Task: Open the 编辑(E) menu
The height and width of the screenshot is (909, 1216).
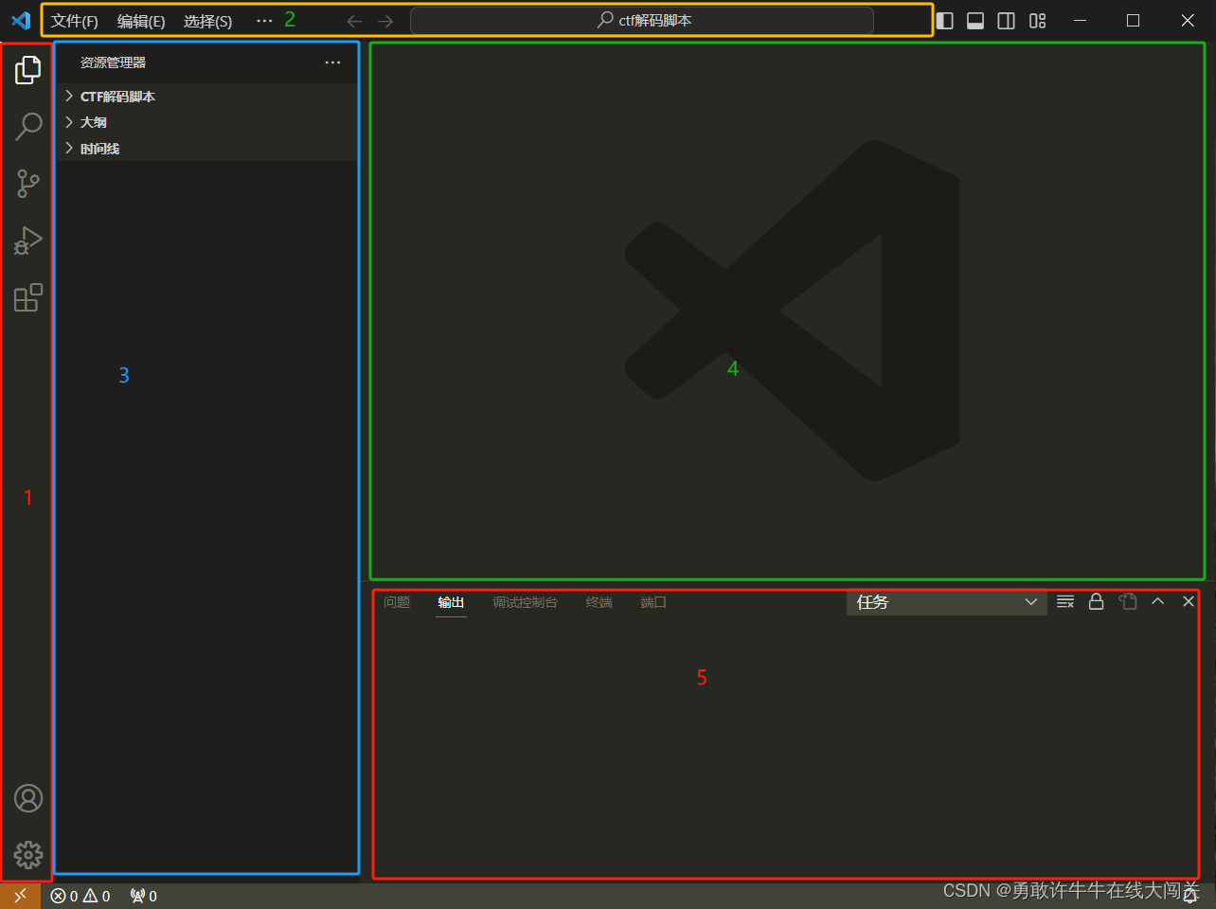Action: (141, 21)
